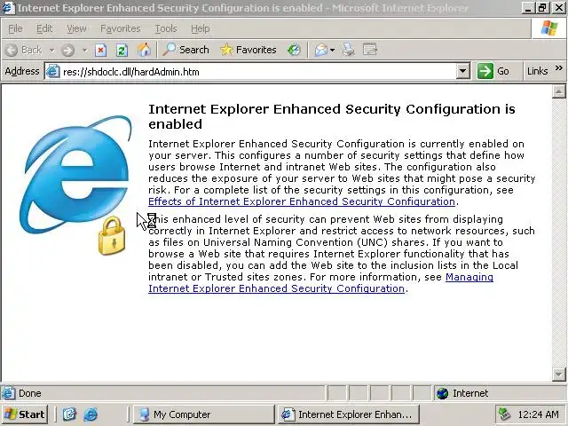Image resolution: width=568 pixels, height=426 pixels.
Task: Select the Internet Explorer Enhan... taskbar button
Action: (x=349, y=414)
